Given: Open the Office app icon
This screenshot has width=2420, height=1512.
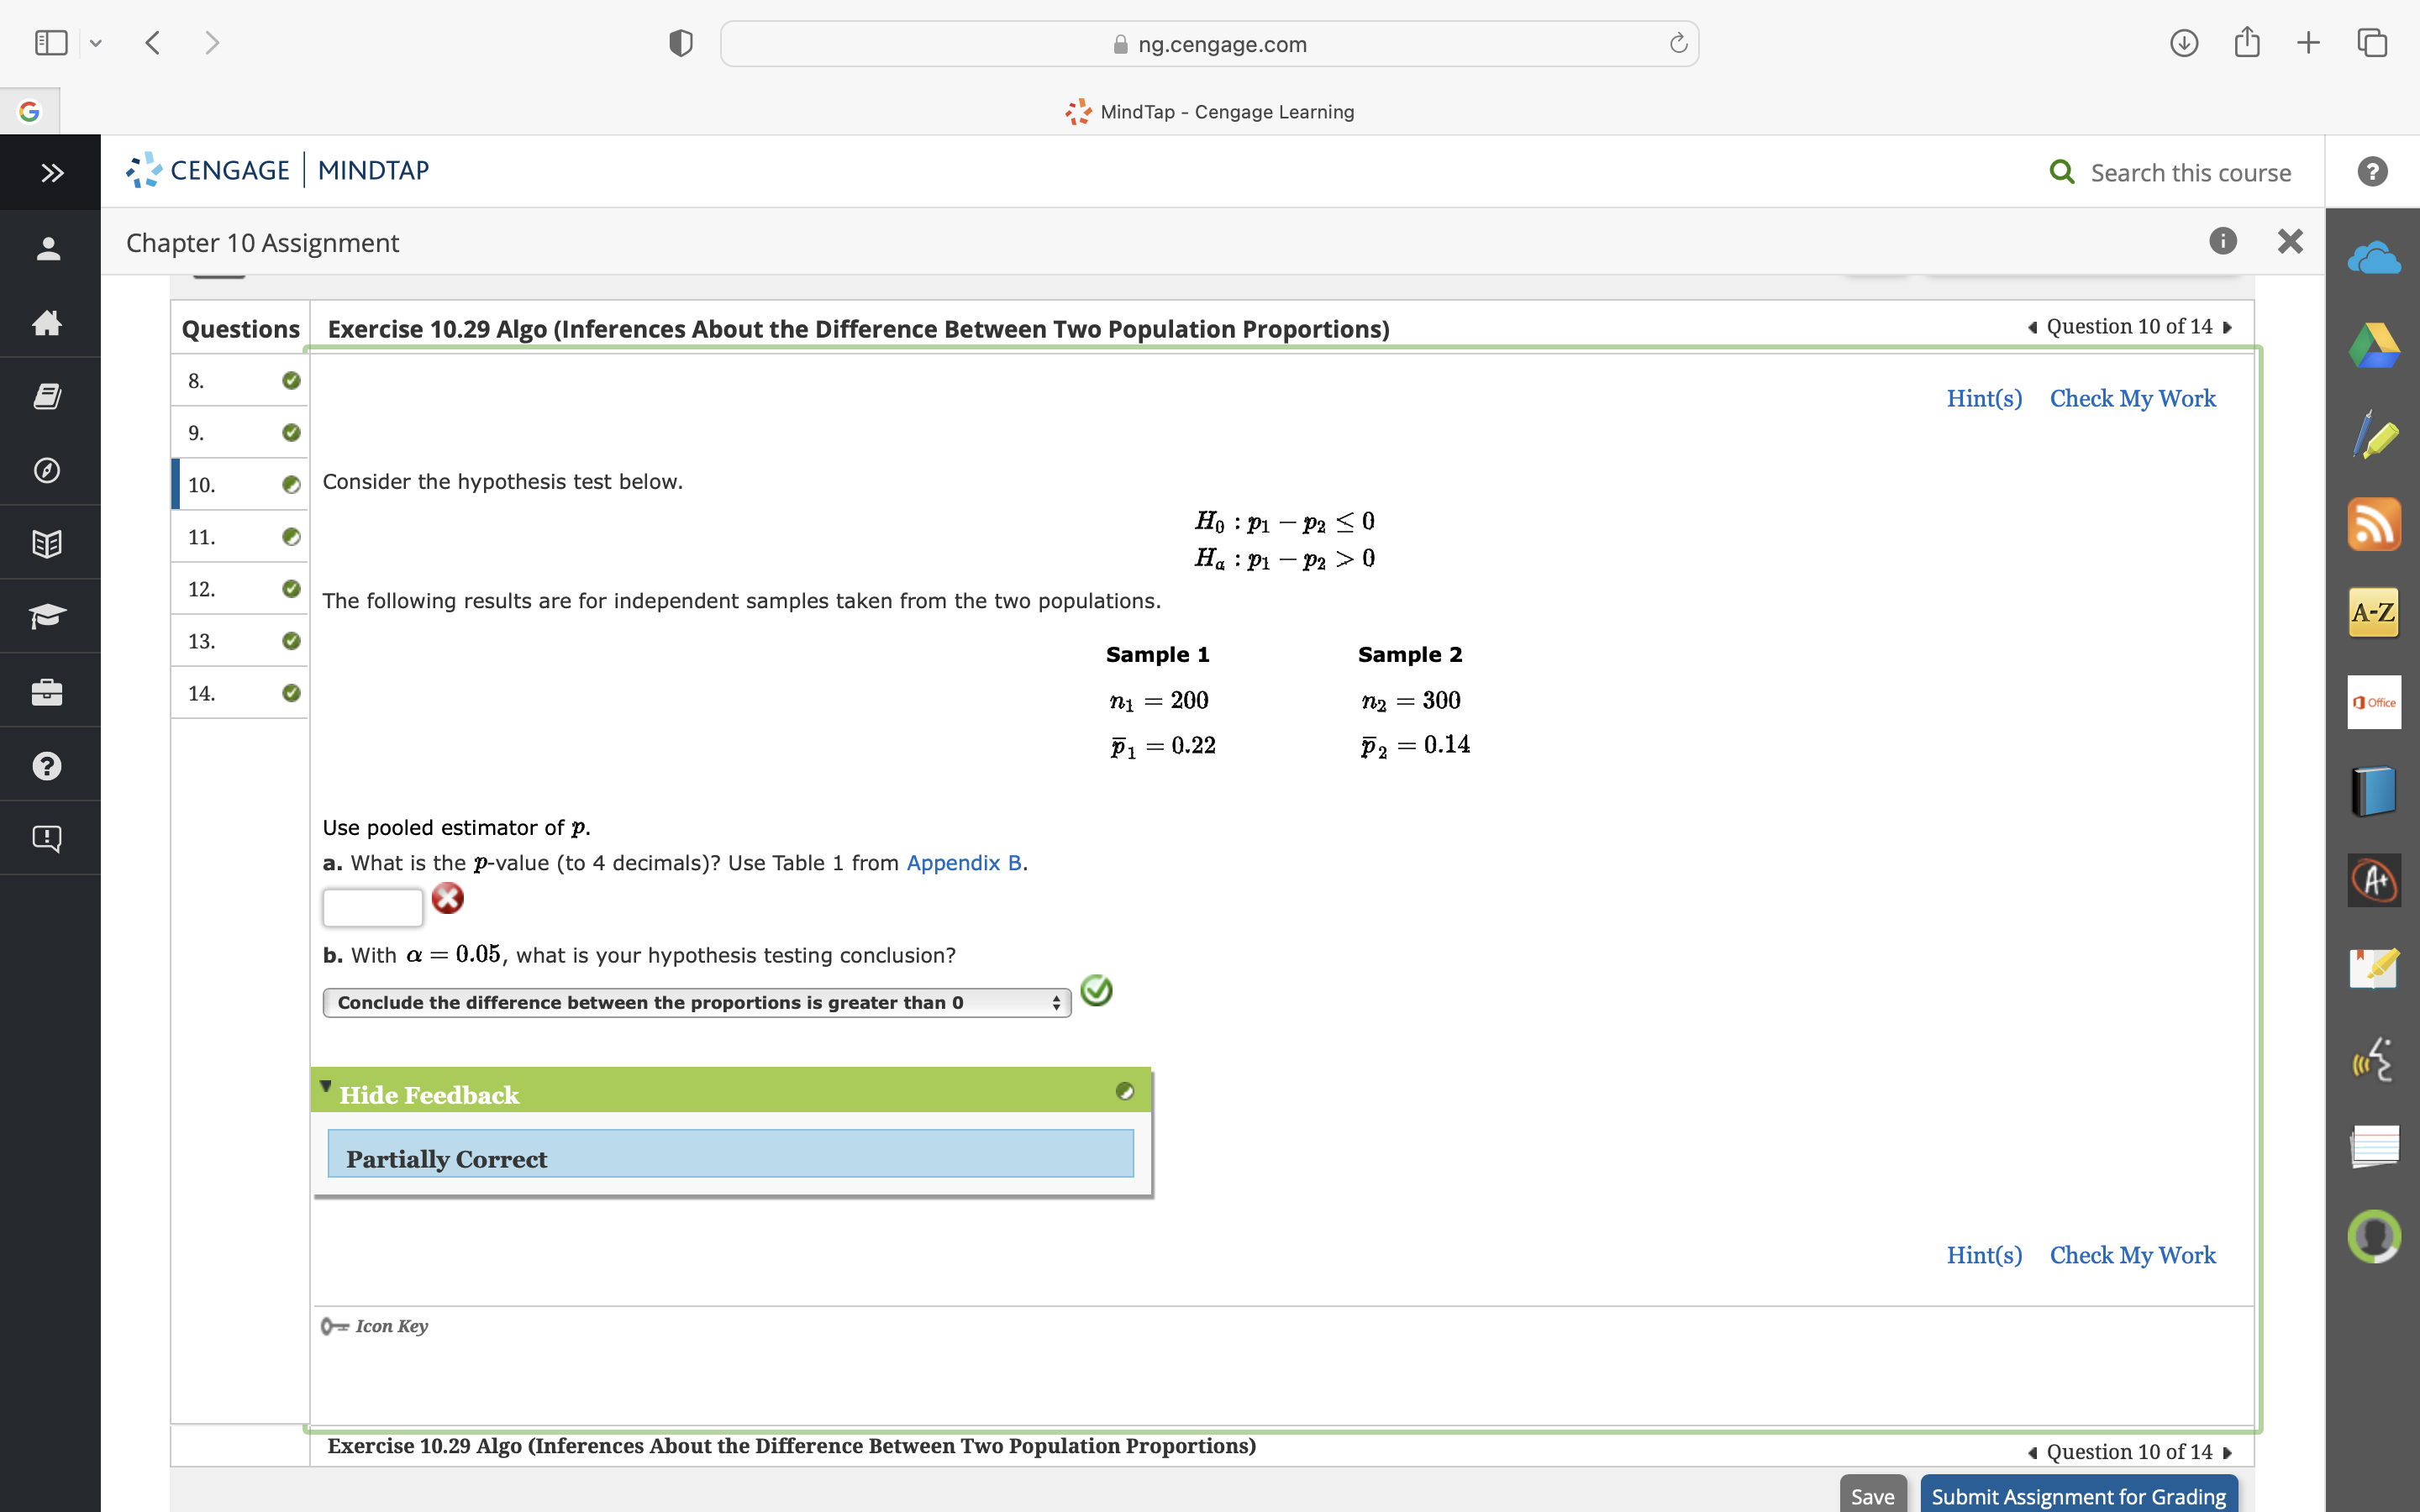Looking at the screenshot, I should [x=2373, y=702].
